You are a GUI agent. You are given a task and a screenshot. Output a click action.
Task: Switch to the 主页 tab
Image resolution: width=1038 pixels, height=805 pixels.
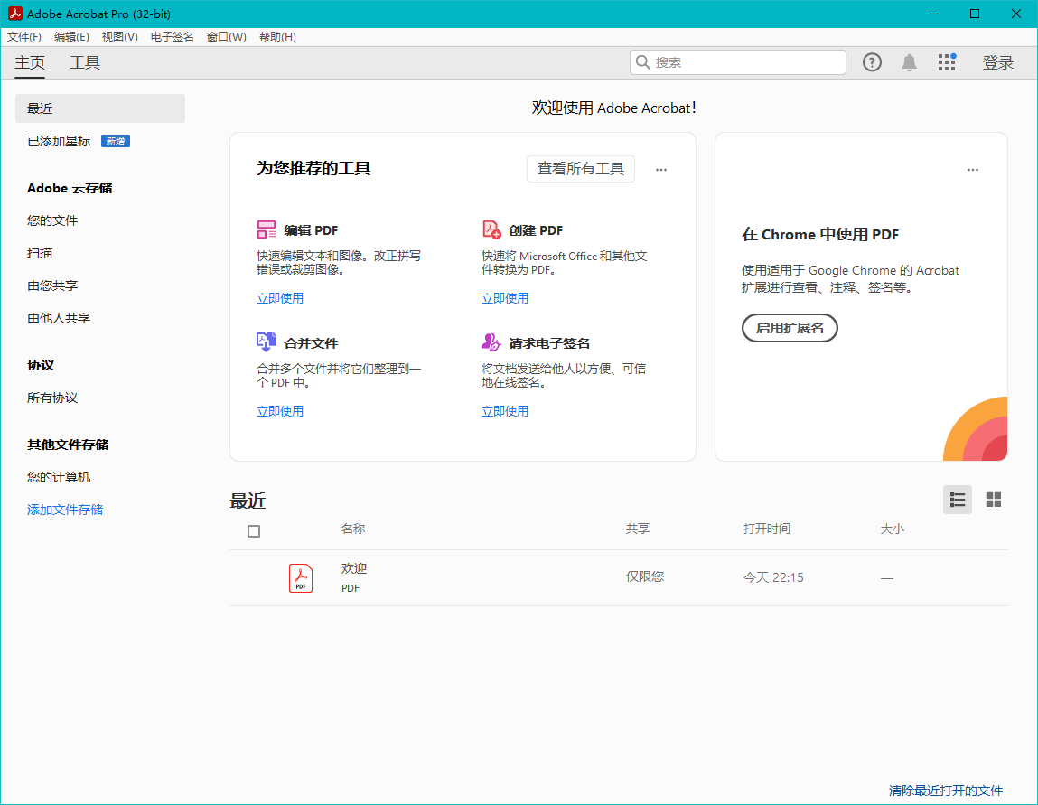[30, 63]
